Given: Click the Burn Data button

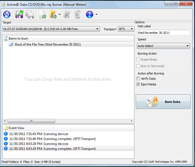Looking at the screenshot, I should pyautogui.click(x=163, y=102).
